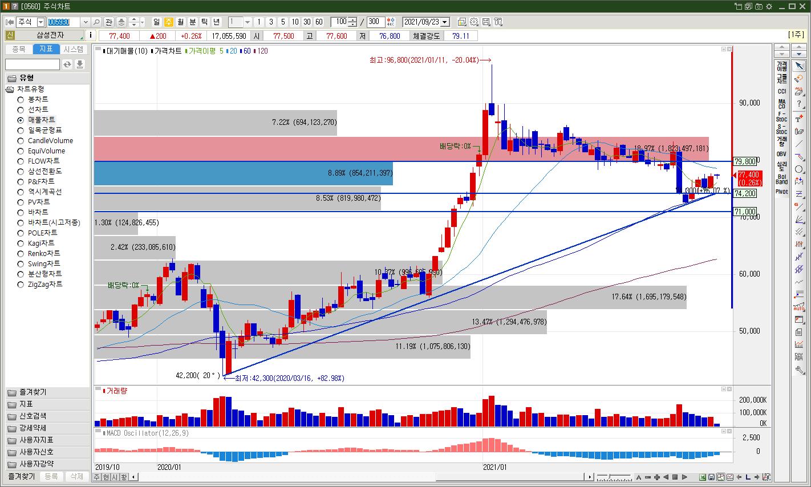This screenshot has width=811, height=487.
Task: Add the Bol Band indicator
Action: pyautogui.click(x=781, y=179)
